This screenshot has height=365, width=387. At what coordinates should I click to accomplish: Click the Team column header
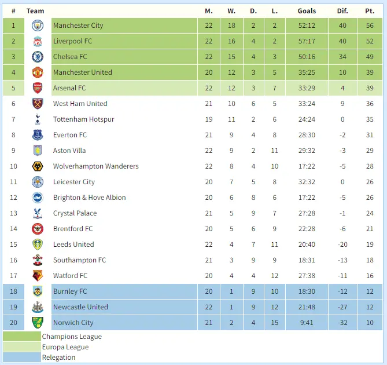tap(35, 11)
